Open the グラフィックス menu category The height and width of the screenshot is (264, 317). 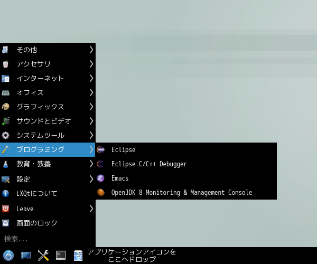click(48, 107)
